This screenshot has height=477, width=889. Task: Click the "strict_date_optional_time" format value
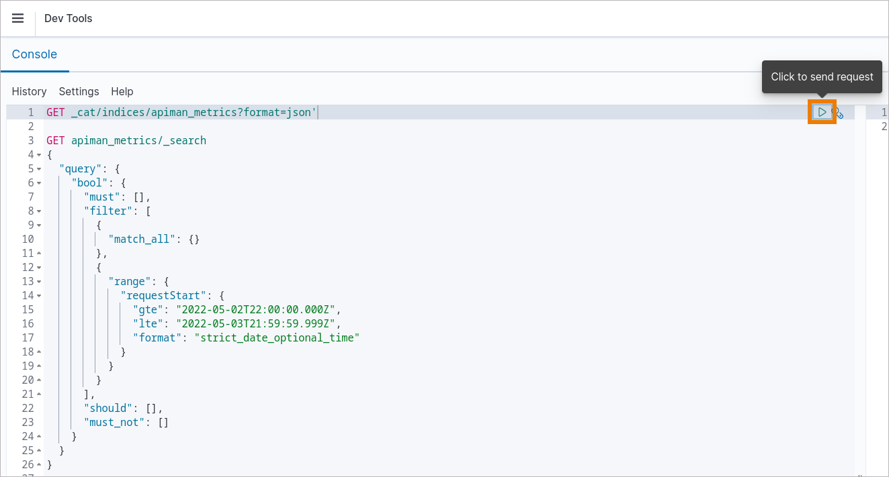[277, 338]
